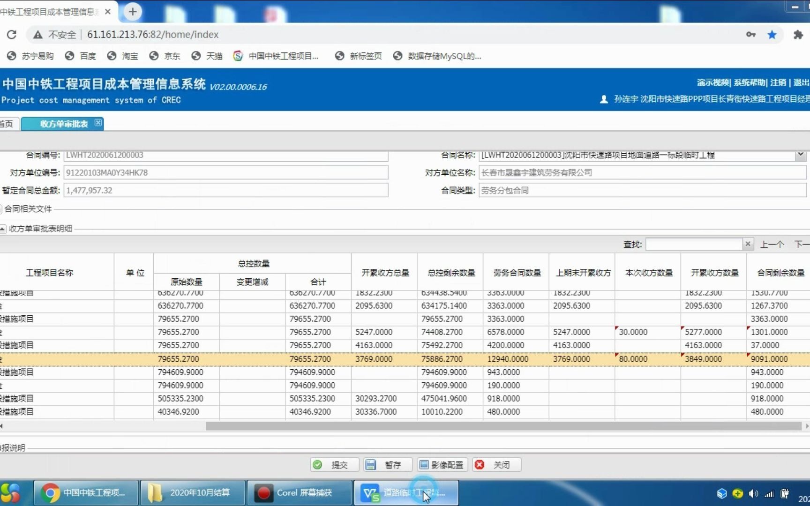
Task: Open the 合同名称 dropdown arrow
Action: click(801, 155)
